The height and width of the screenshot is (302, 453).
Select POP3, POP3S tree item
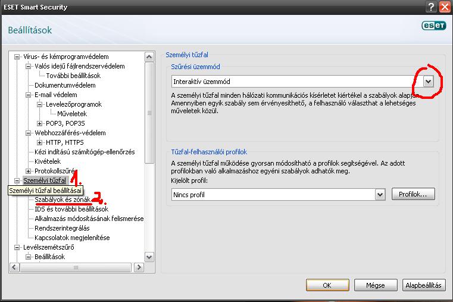(65, 123)
